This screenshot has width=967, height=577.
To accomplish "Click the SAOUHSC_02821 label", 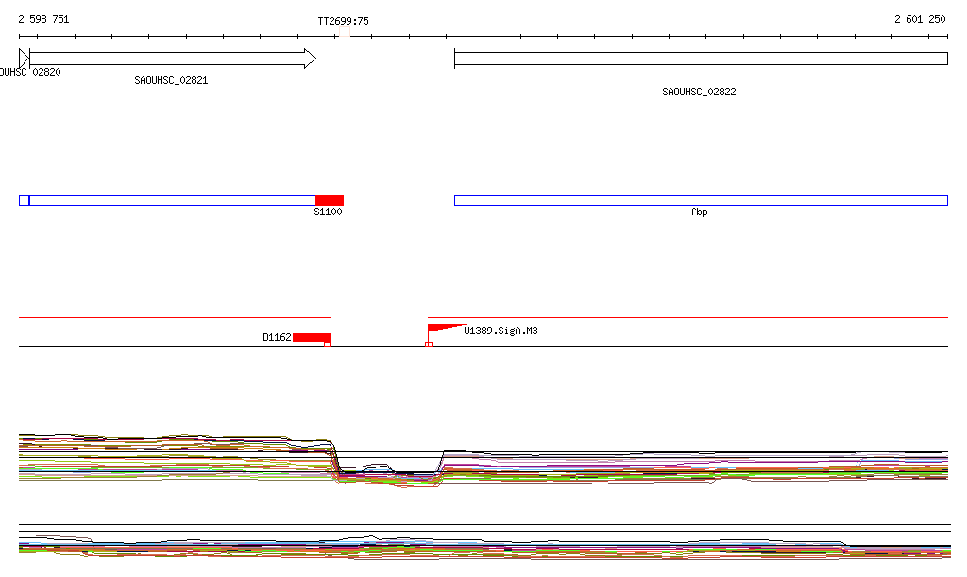I will pos(171,81).
